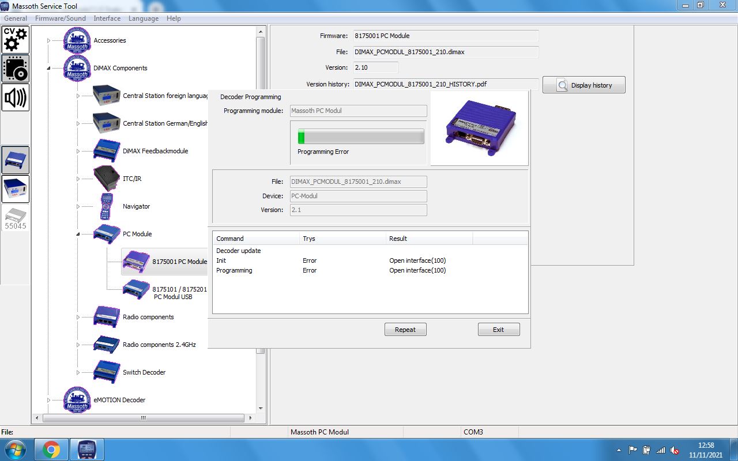Expand the Radio components node
Viewport: 738px width, 461px height.
(78, 317)
